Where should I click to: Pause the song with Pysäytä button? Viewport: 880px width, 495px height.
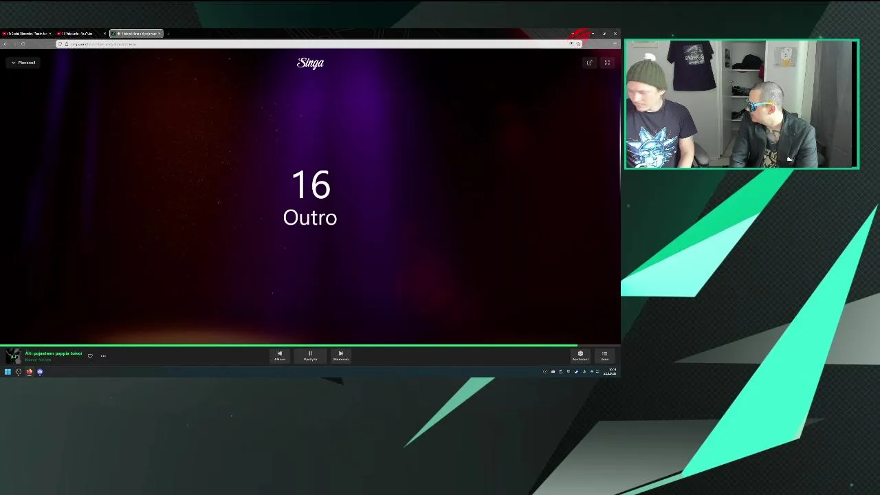point(310,355)
